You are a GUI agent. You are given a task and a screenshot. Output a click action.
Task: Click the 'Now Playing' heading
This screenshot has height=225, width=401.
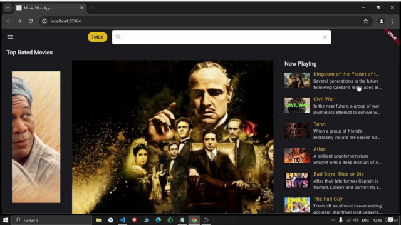(300, 64)
